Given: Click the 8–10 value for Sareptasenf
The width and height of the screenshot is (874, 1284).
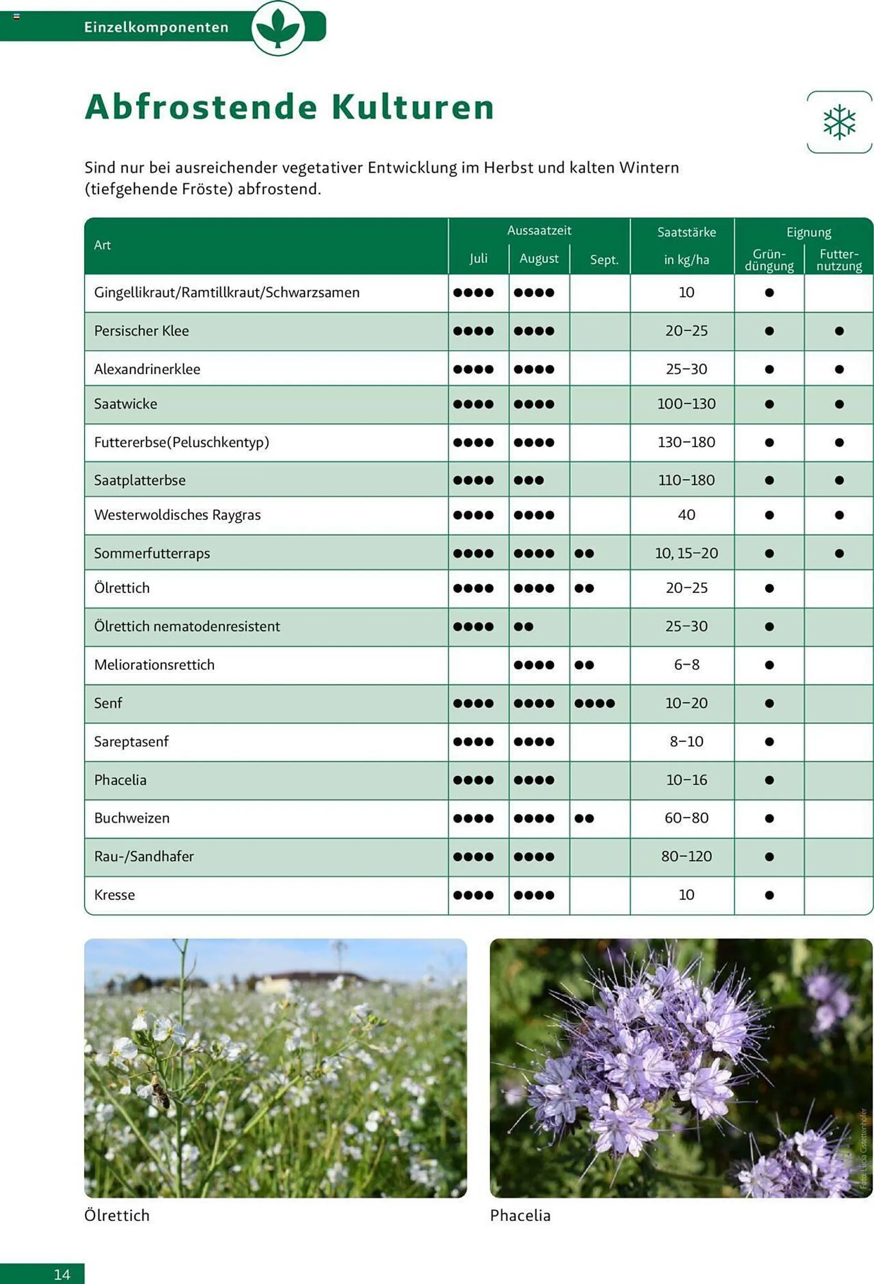Looking at the screenshot, I should pyautogui.click(x=686, y=742).
